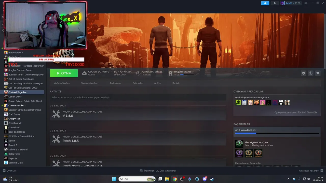Open Arkadaşlar ve Sohbet panel
The height and width of the screenshot is (183, 326).
311,171
